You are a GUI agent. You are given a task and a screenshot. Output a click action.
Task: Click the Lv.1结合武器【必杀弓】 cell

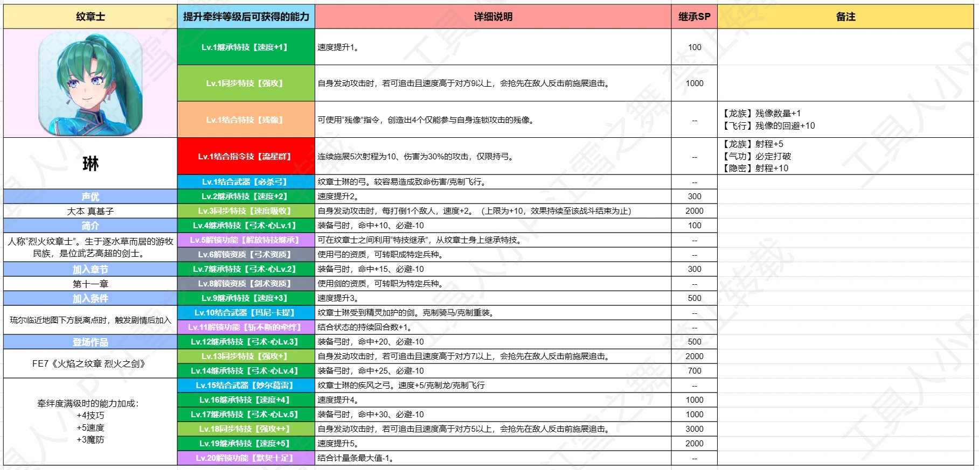point(246,182)
